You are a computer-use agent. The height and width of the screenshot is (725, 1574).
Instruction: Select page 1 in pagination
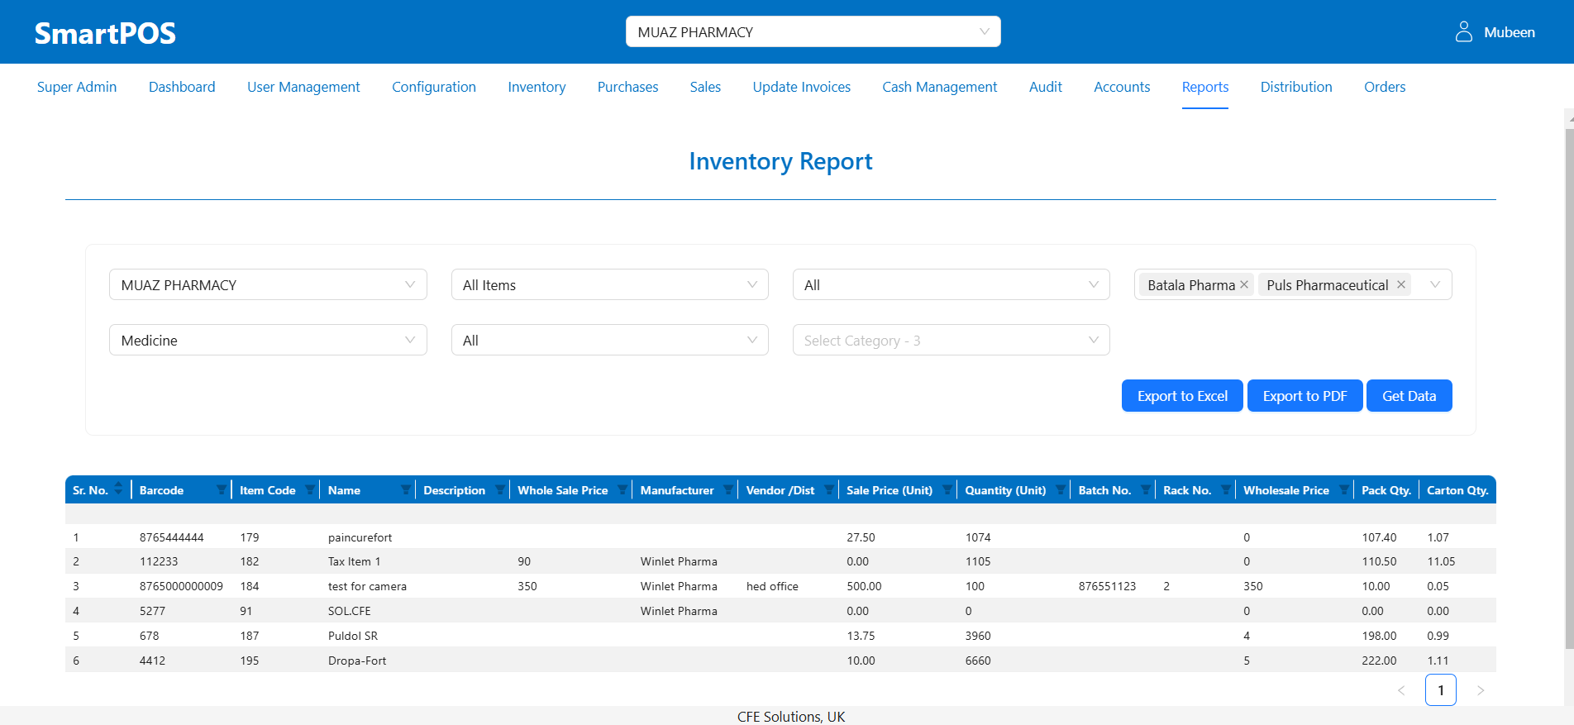(x=1441, y=690)
